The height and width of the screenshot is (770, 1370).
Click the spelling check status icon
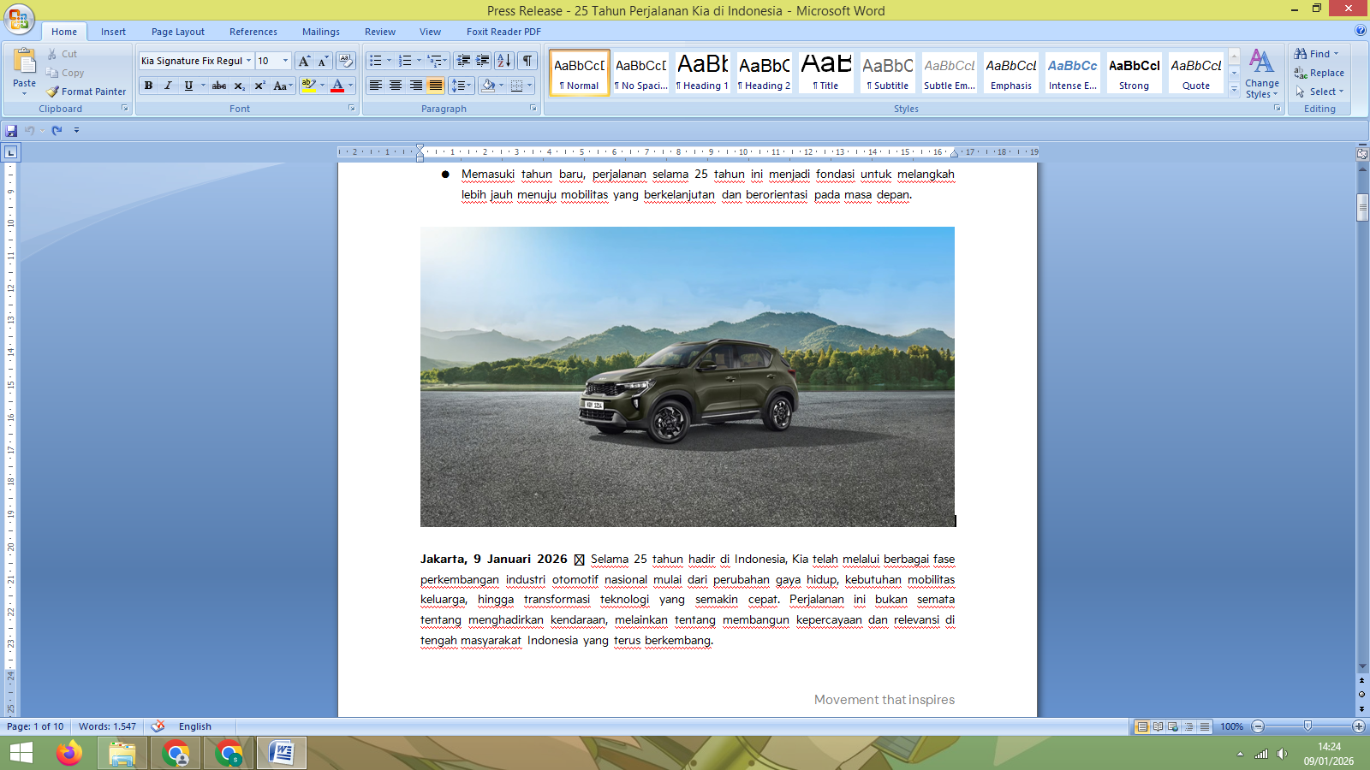coord(158,726)
